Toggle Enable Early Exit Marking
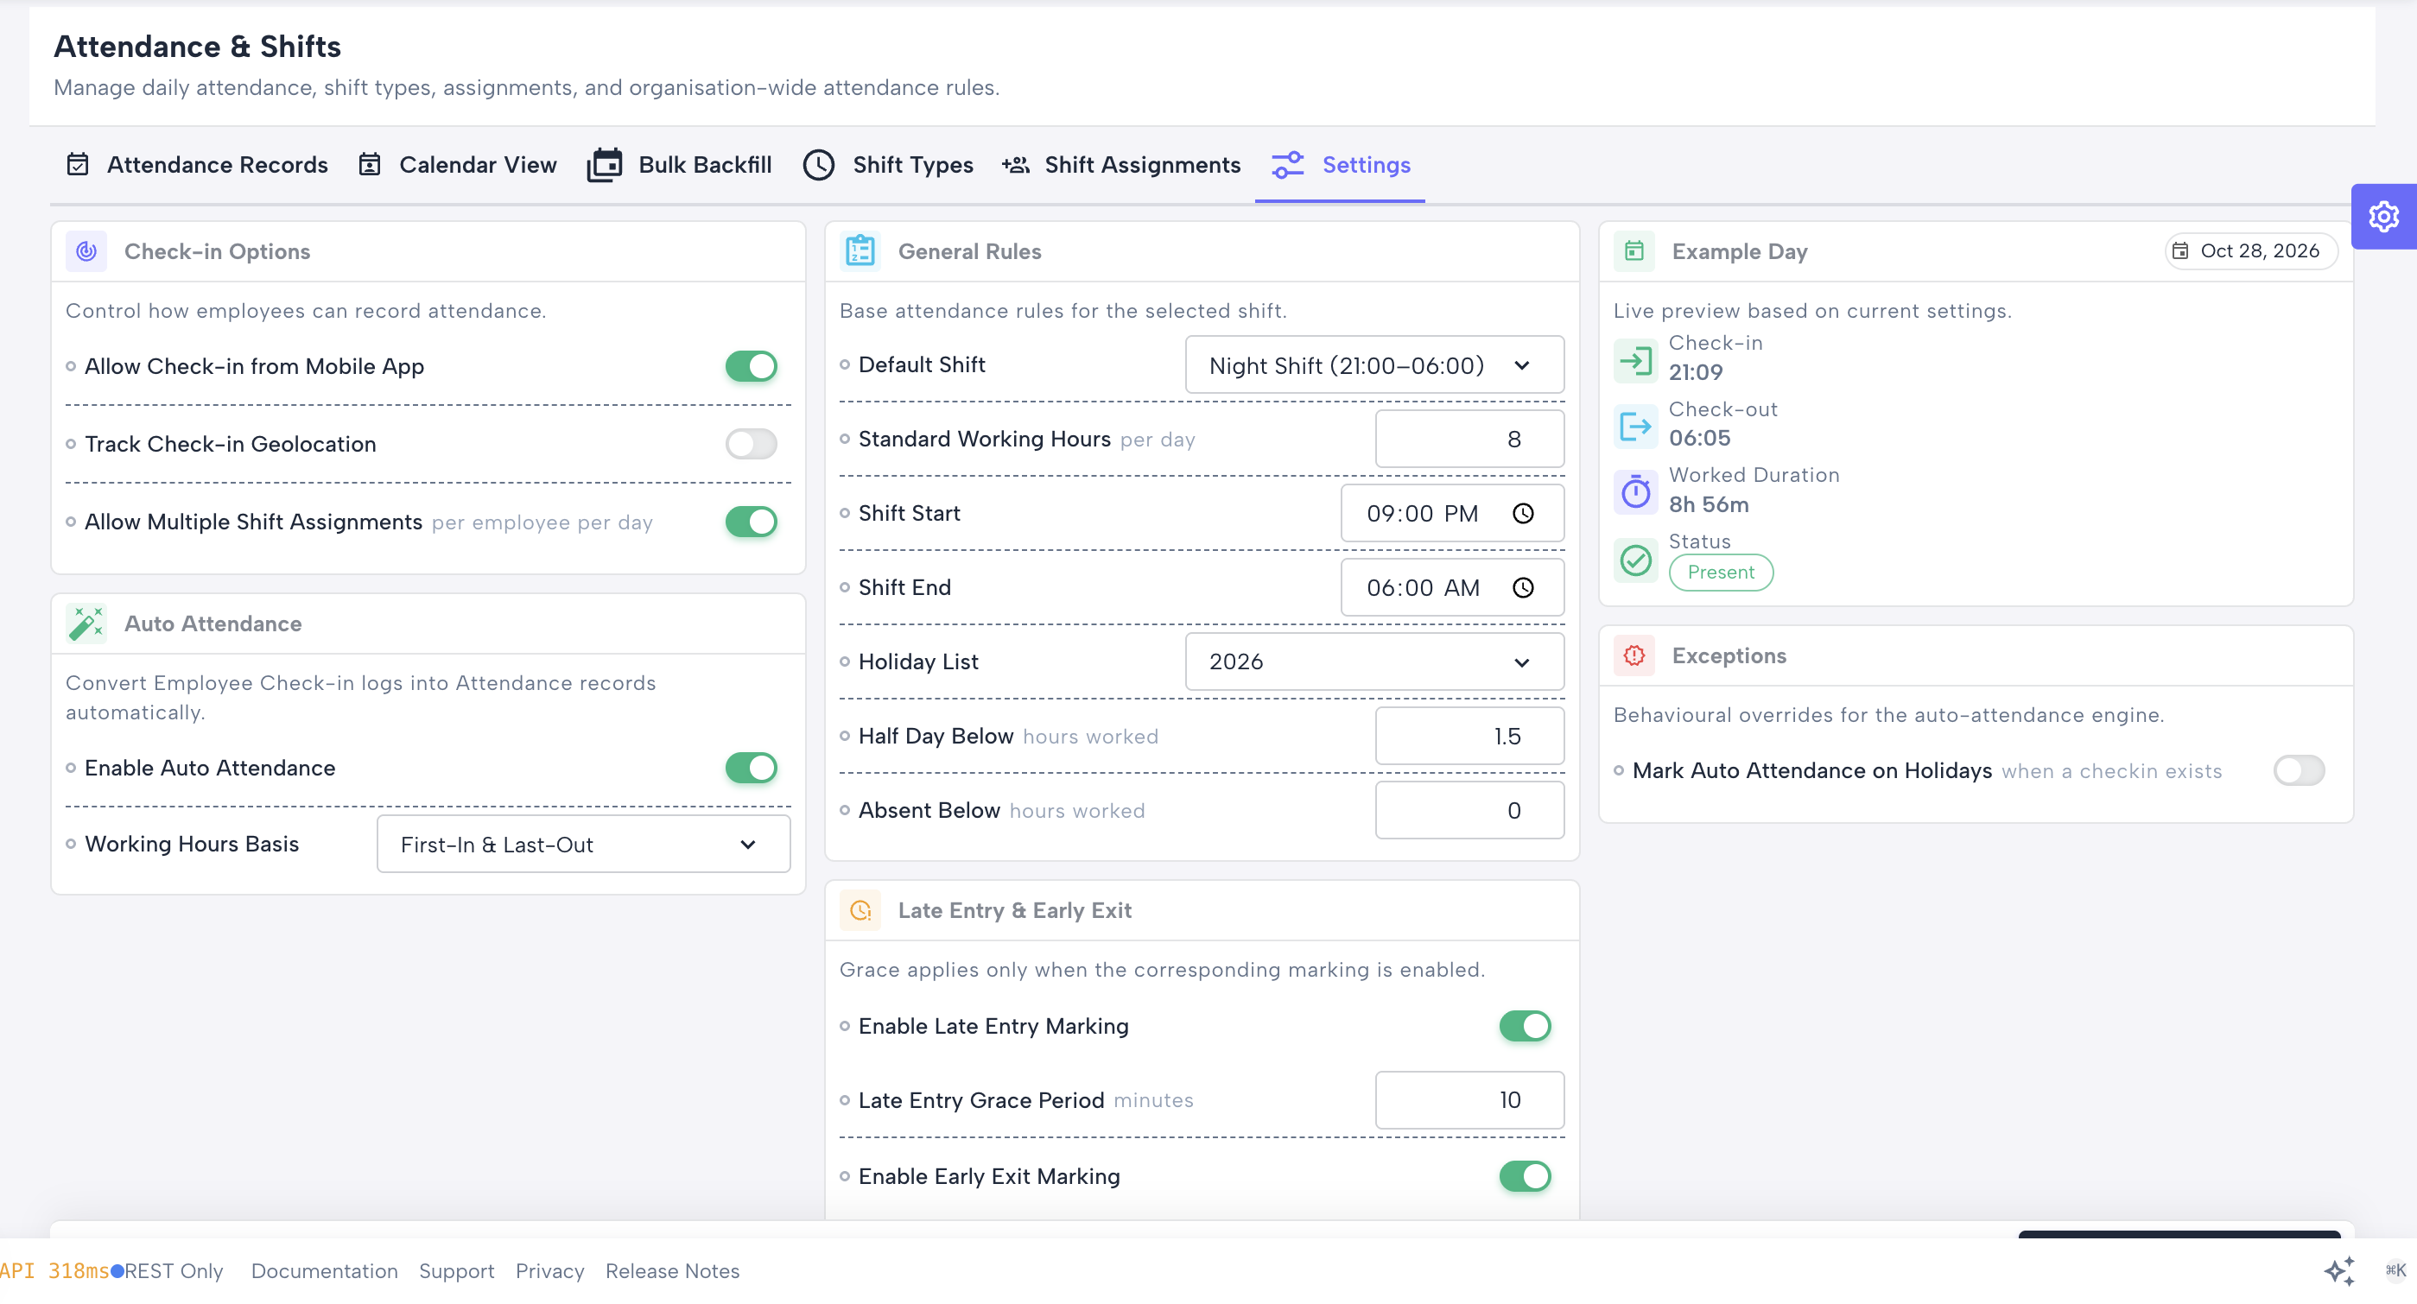 [x=1526, y=1176]
